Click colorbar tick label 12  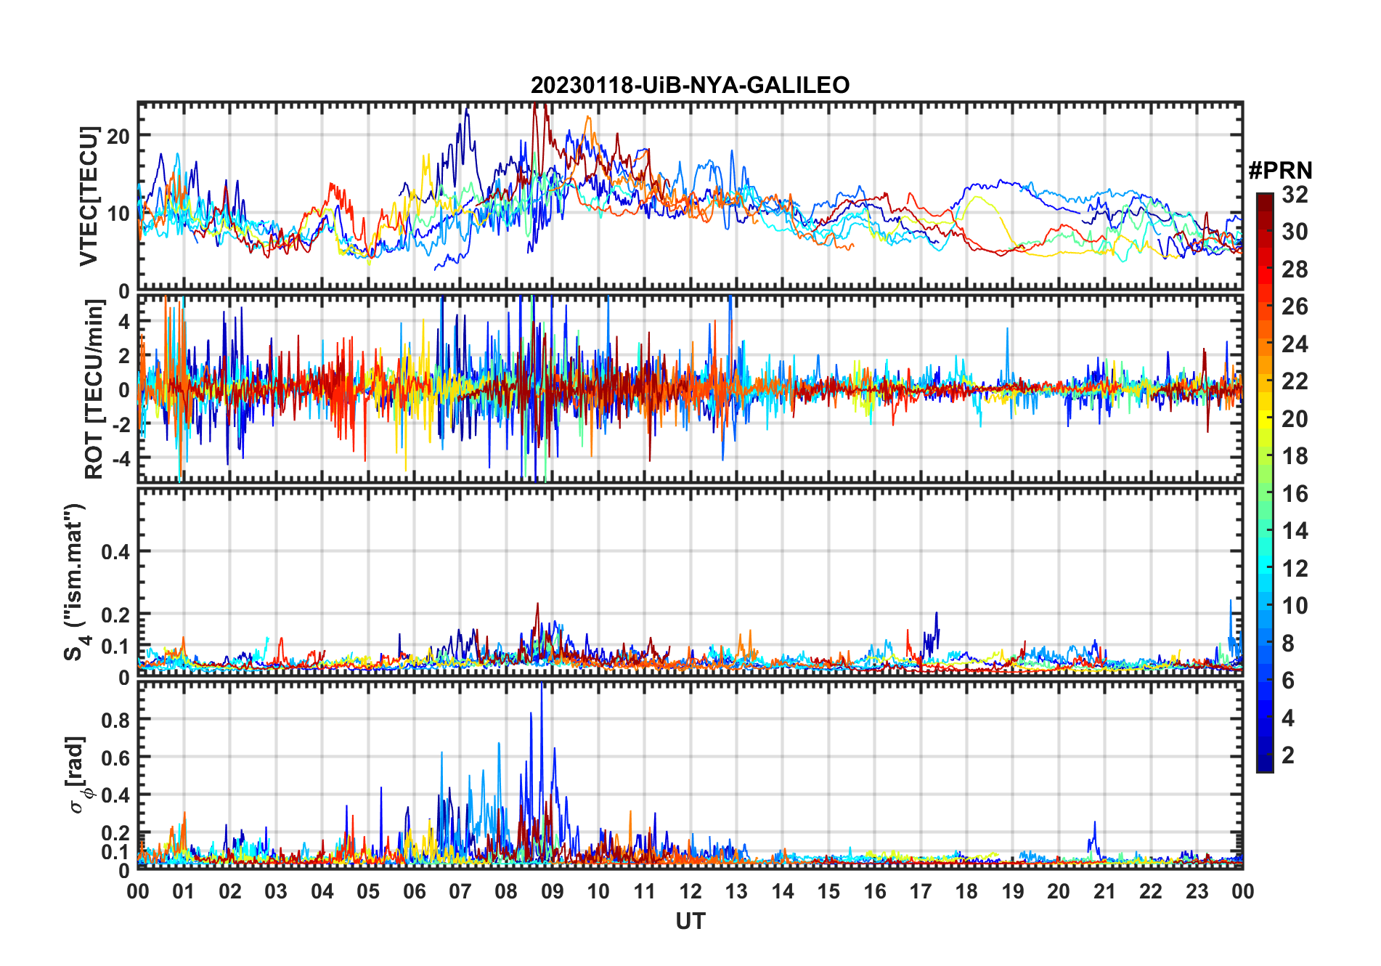tap(1295, 569)
